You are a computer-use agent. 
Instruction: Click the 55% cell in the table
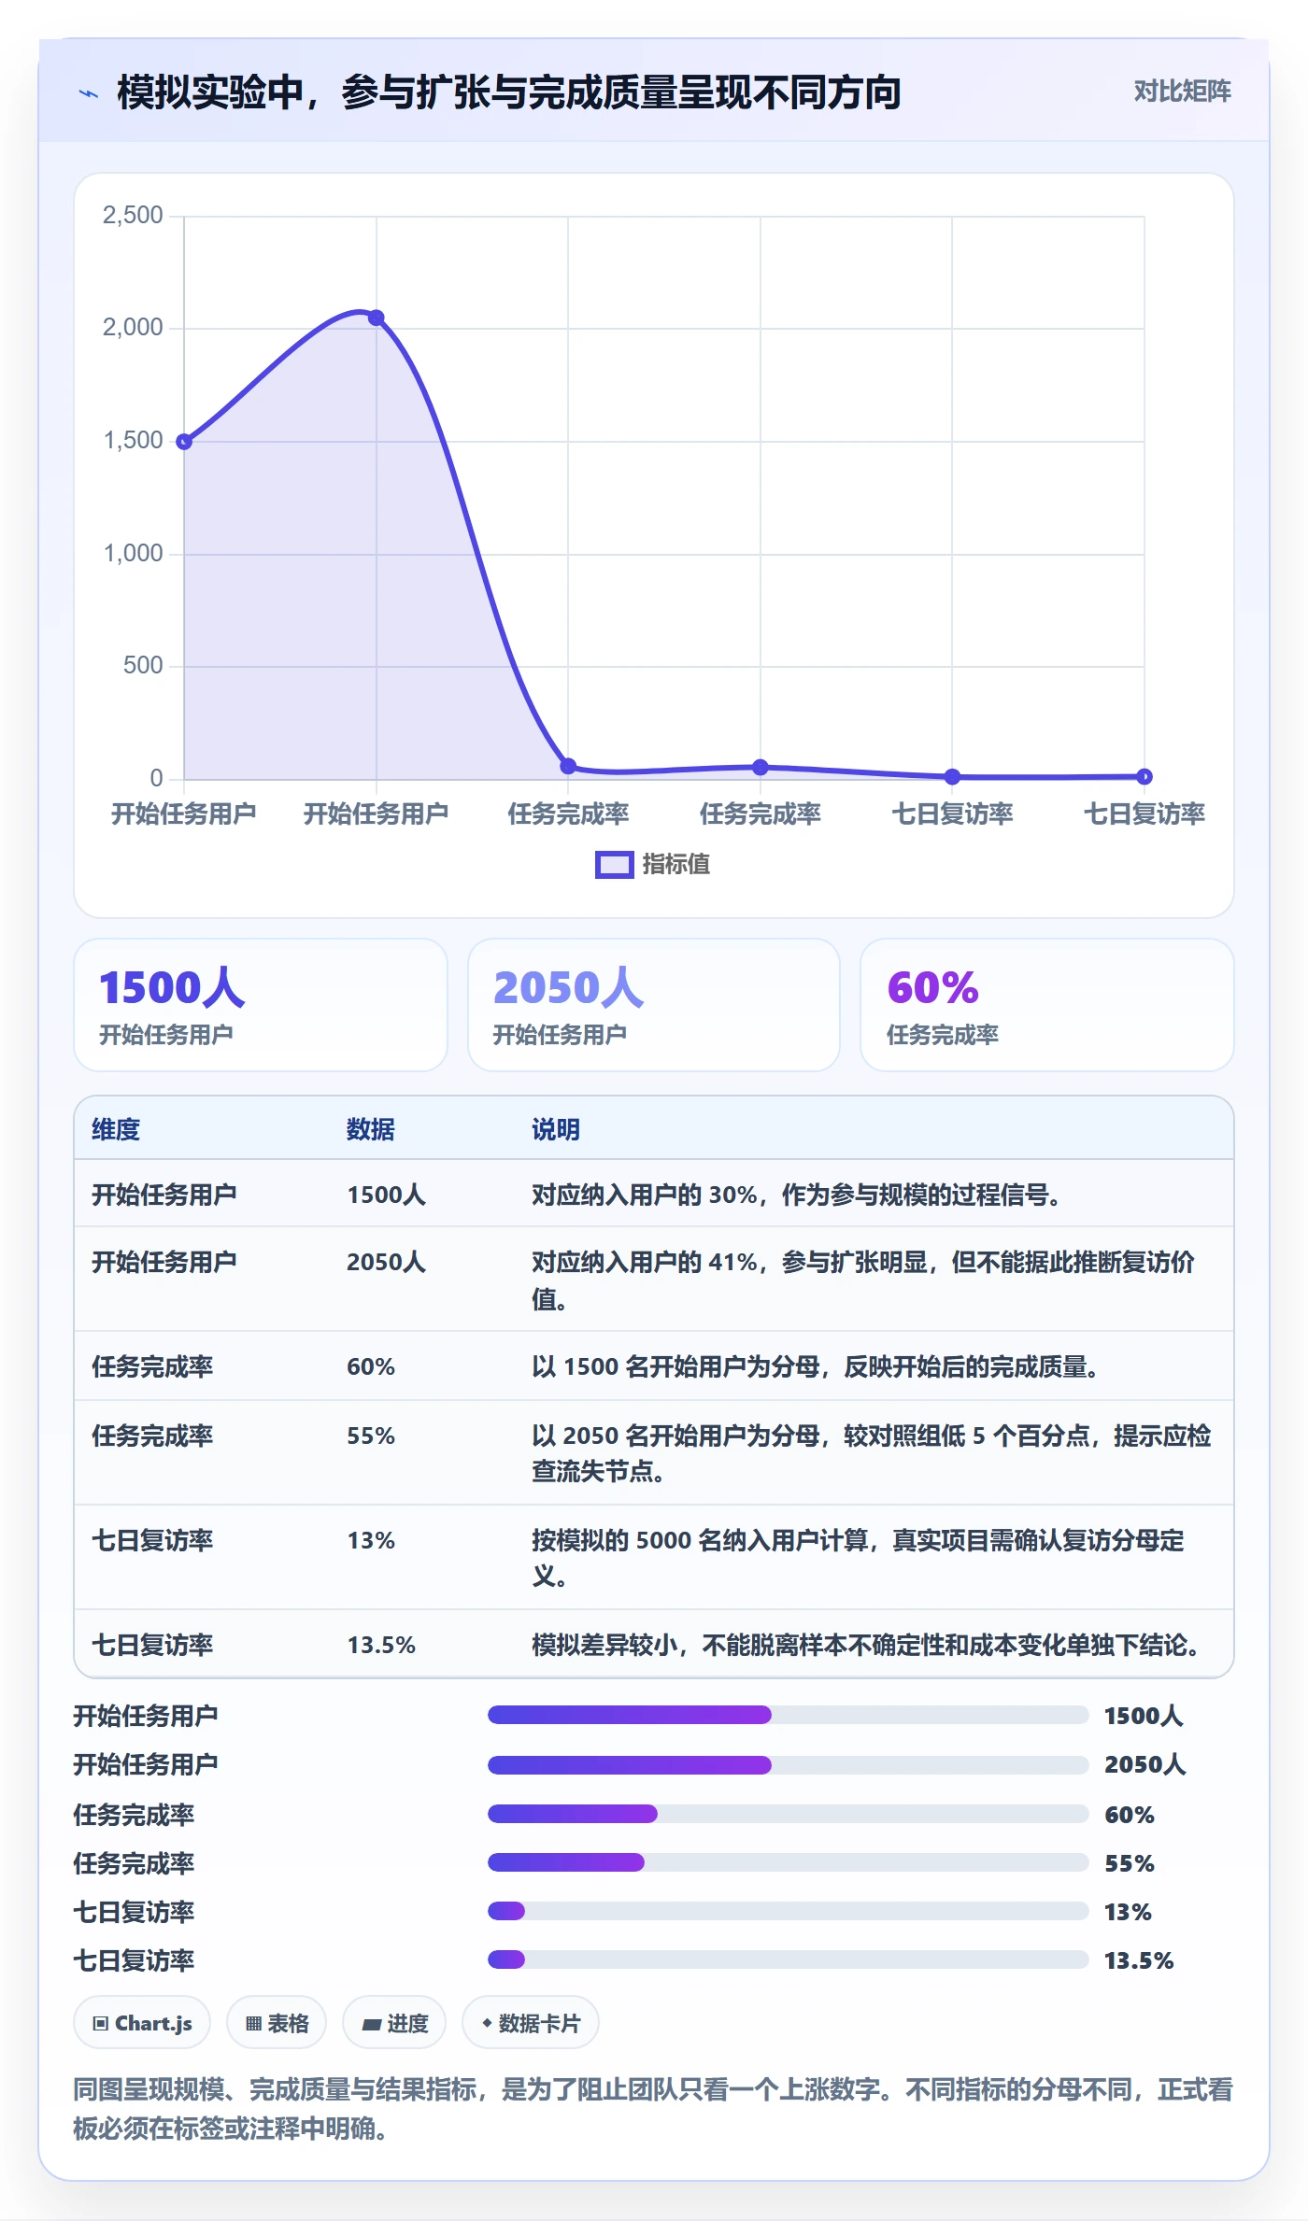tap(371, 1436)
